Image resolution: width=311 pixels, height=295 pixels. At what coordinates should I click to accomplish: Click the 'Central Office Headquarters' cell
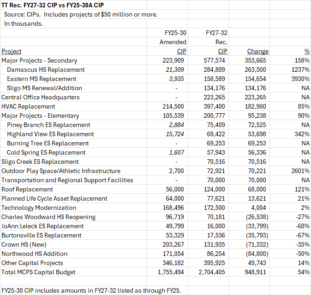click(40, 97)
